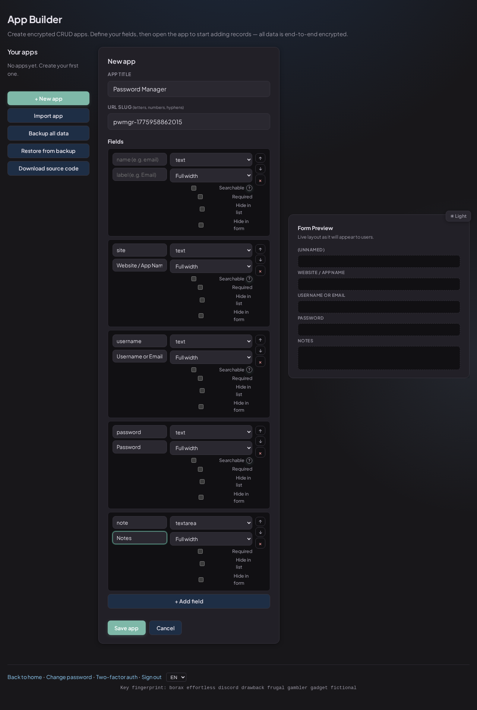Screen dimensions: 477x710
Task: Delete the unnamed first field
Action: click(x=260, y=180)
